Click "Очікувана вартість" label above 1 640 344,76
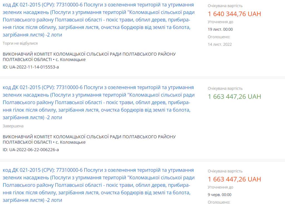 (225, 6)
